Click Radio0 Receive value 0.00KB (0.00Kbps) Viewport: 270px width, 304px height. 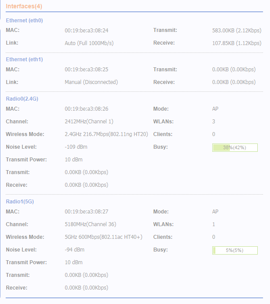[87, 185]
